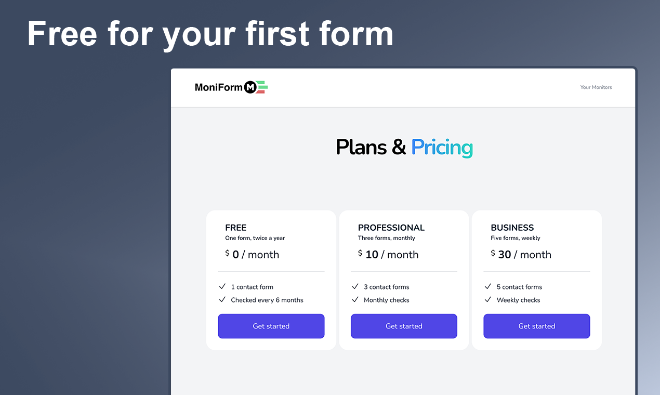Click the Free for your first form headline
Image resolution: width=660 pixels, height=395 pixels.
click(210, 34)
